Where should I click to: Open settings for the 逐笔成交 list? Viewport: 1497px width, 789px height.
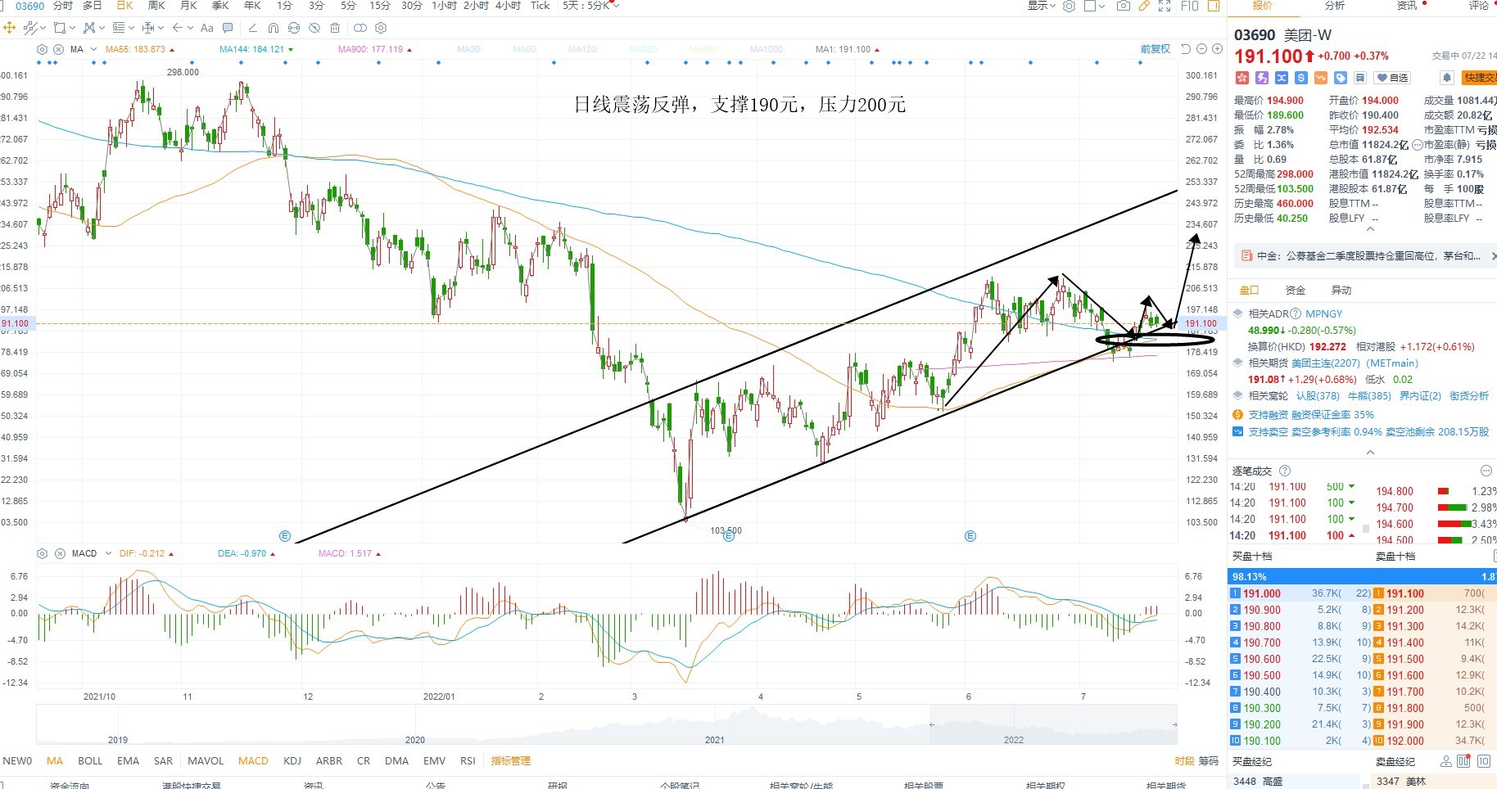[1486, 471]
